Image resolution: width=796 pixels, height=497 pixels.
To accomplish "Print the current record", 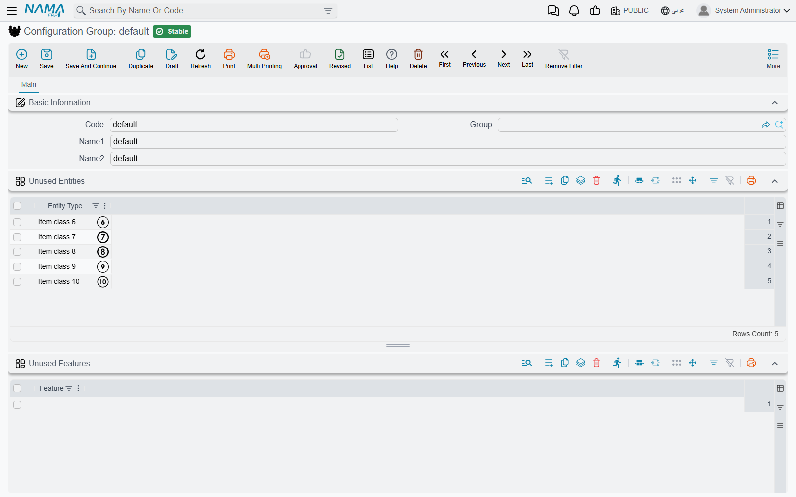I will coord(229,59).
